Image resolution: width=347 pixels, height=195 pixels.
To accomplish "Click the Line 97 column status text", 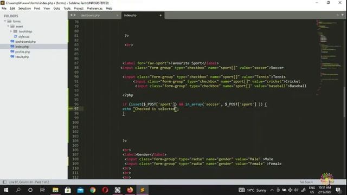I will pyautogui.click(x=29, y=182).
